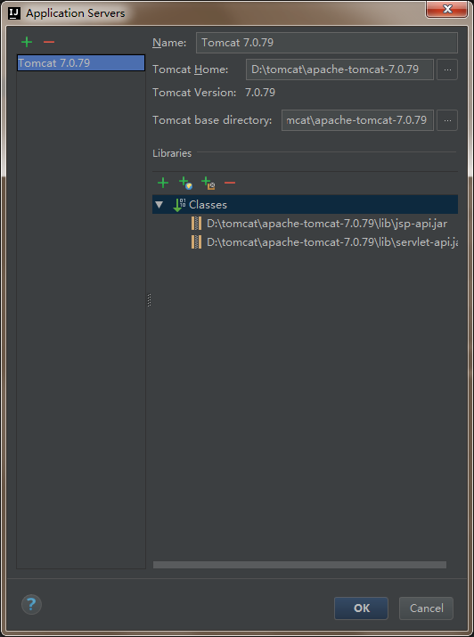This screenshot has height=637, width=474.
Task: Add library with the box/exclude icon
Action: pos(208,184)
